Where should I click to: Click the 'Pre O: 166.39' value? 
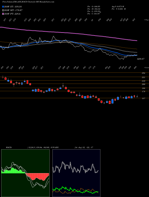coord(94,6)
